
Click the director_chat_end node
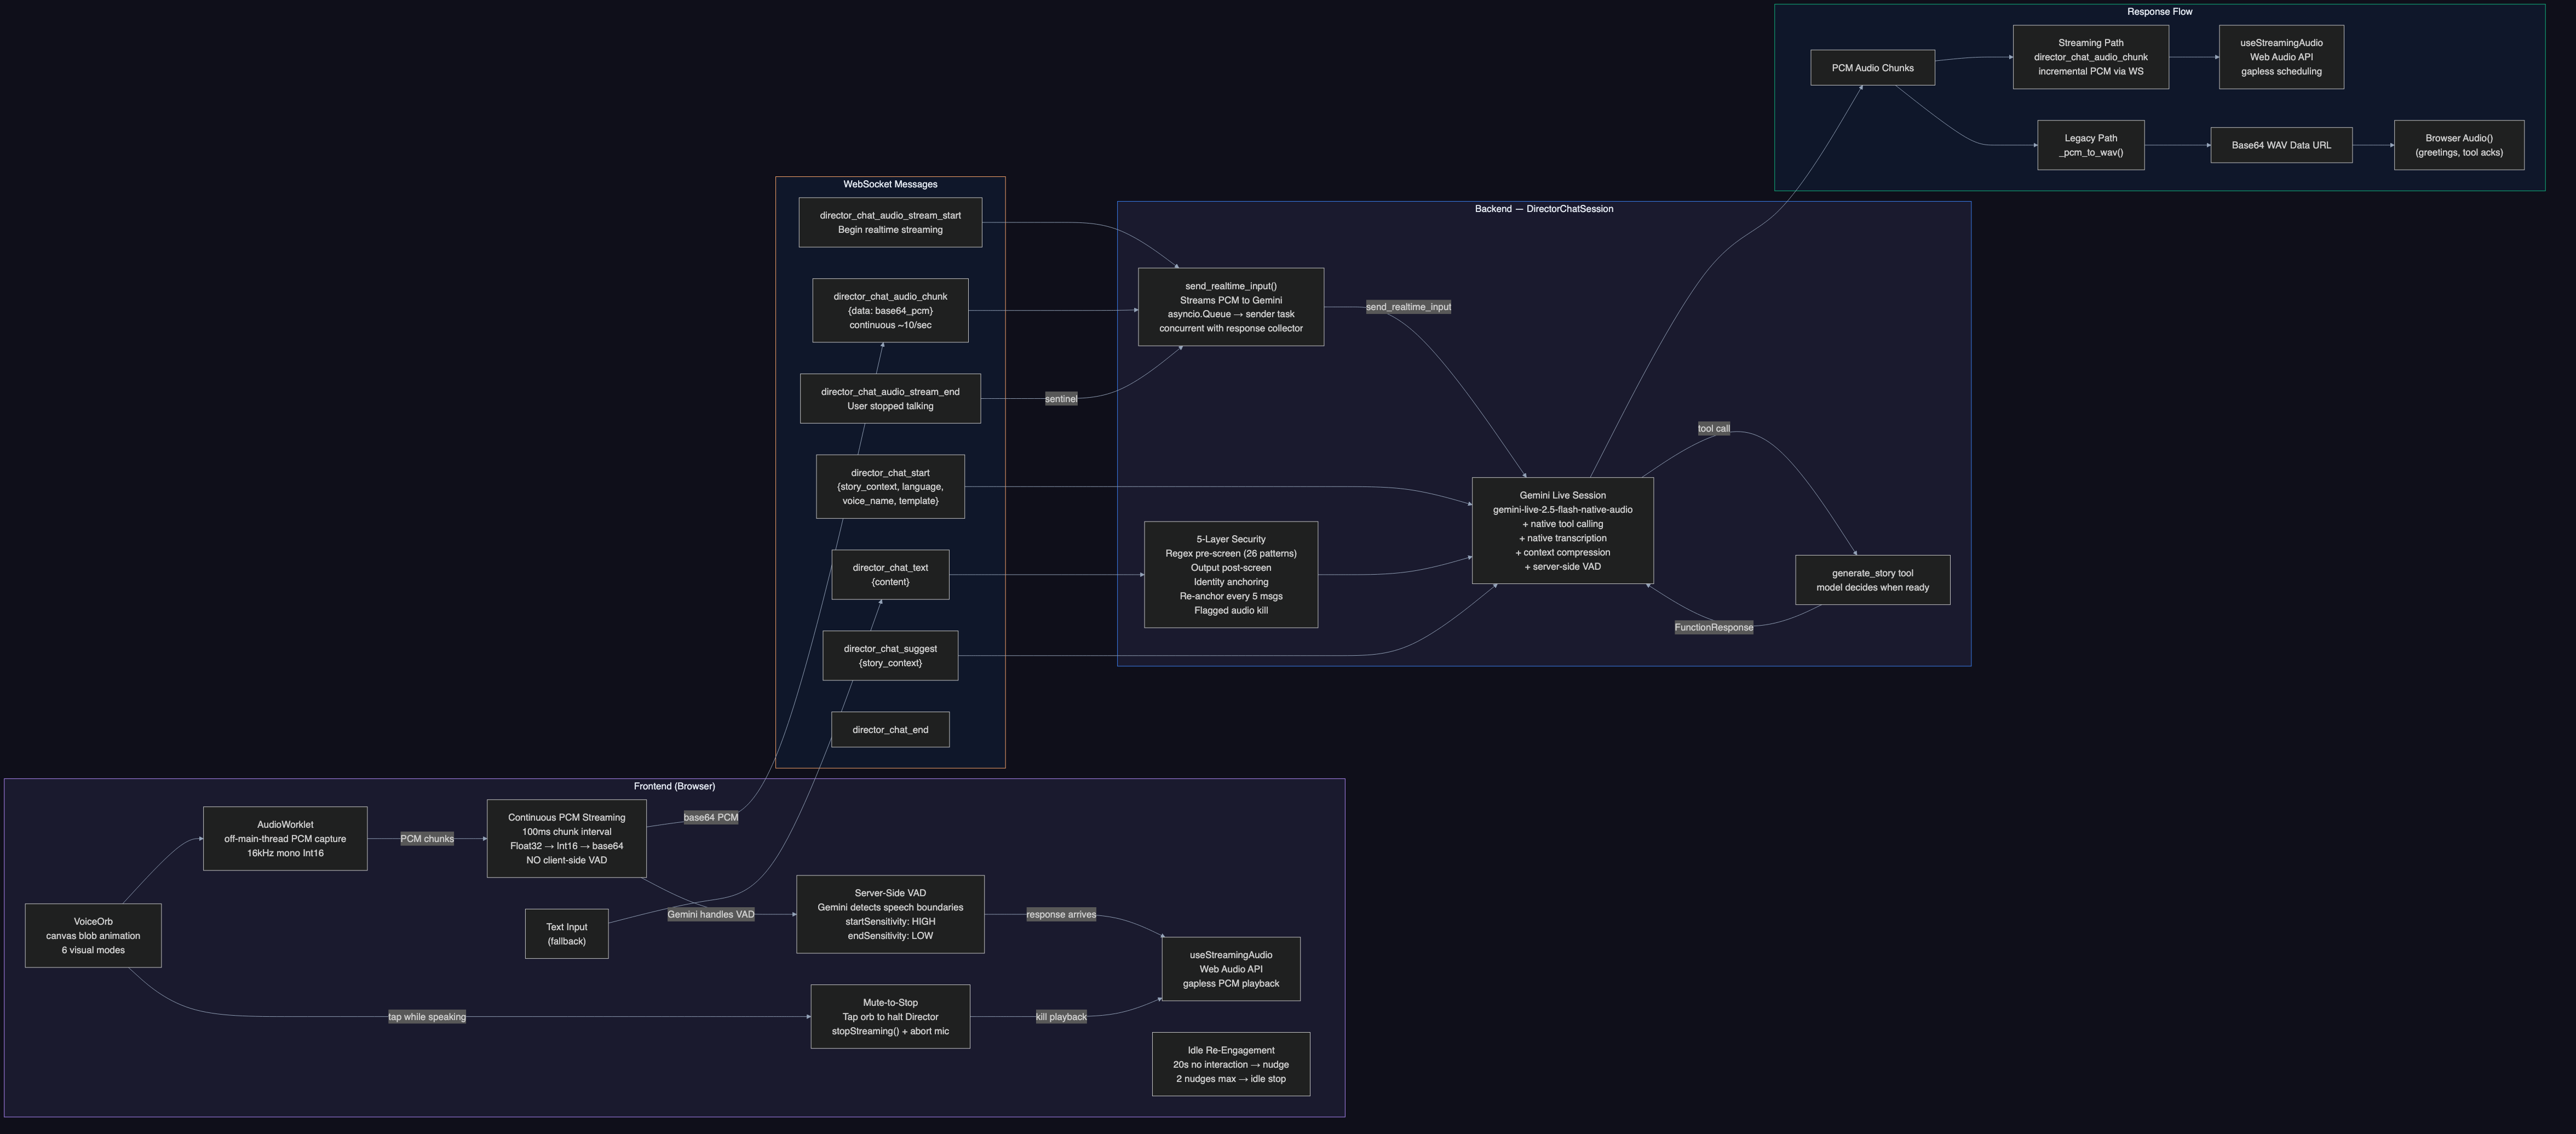point(890,729)
